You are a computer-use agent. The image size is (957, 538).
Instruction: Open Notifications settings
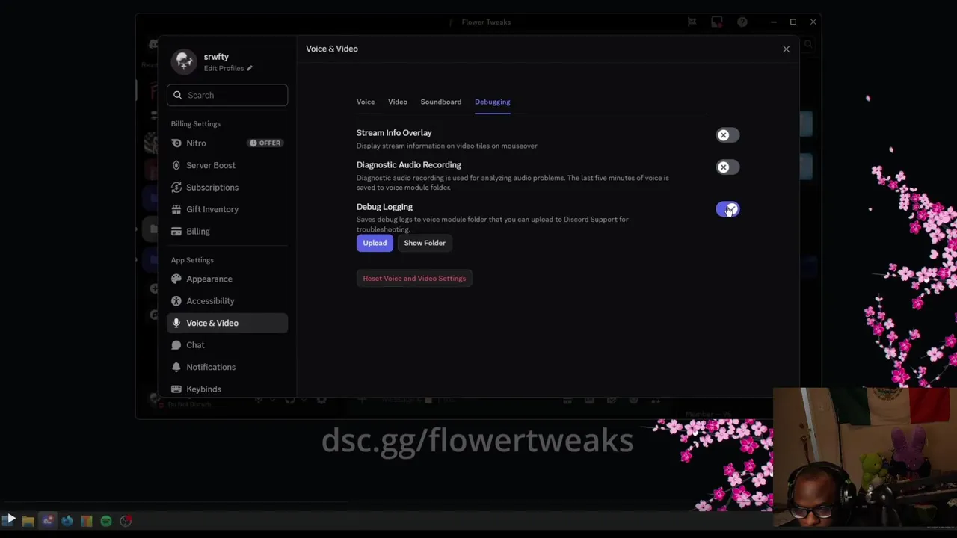pos(227,367)
